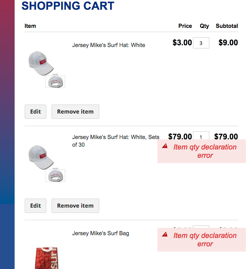Select back-view thumbnail of Sets of 30 hat

[x=55, y=176]
